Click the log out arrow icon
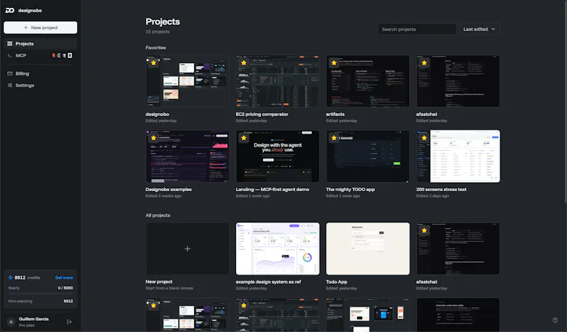This screenshot has width=567, height=332. 69,321
